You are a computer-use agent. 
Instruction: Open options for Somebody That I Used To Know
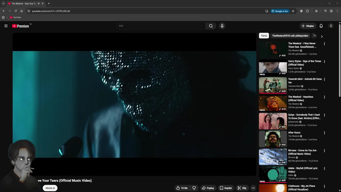tap(324, 115)
